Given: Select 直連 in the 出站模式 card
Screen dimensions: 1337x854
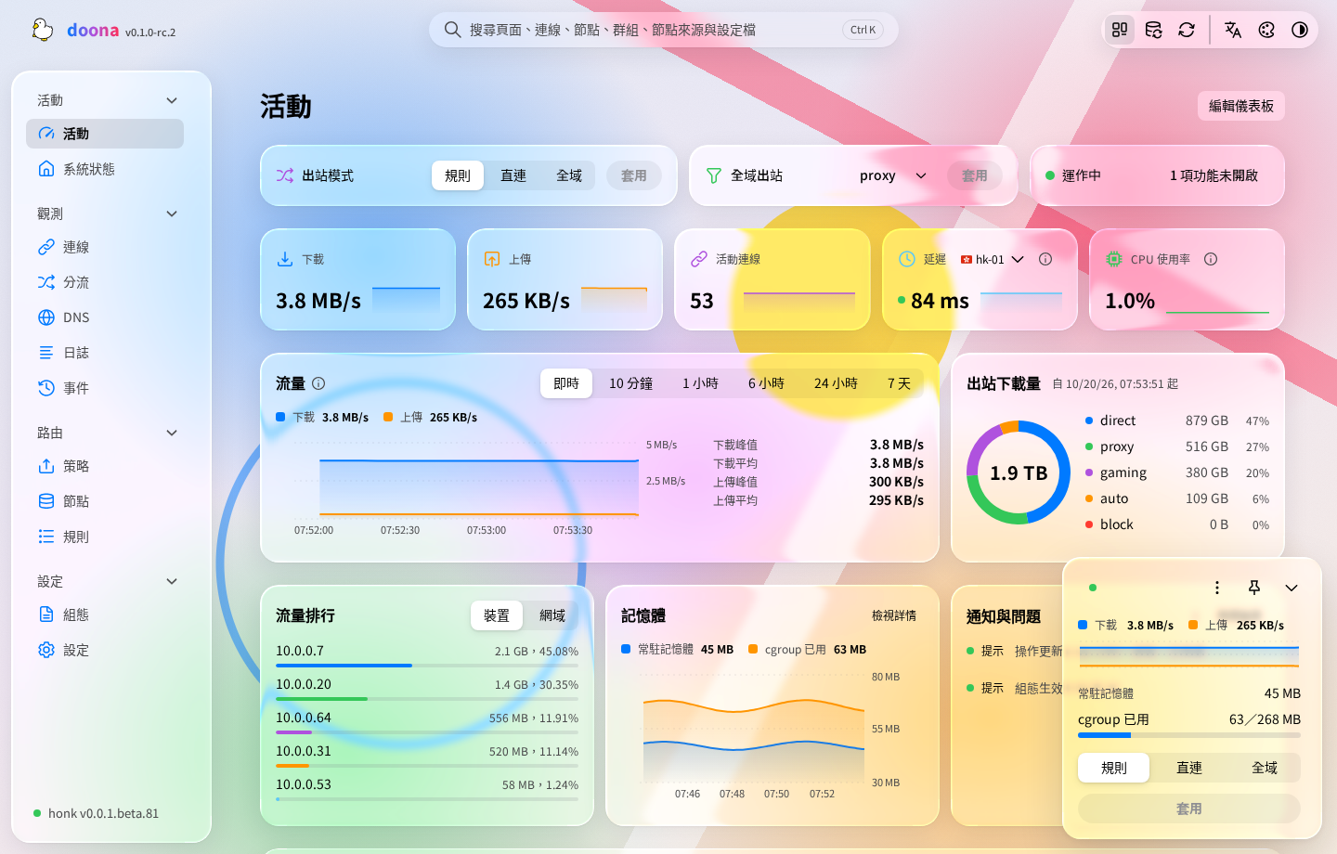Looking at the screenshot, I should click(513, 175).
